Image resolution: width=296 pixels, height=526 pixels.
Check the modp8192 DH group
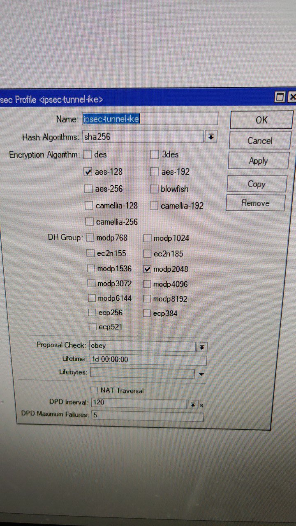(147, 299)
